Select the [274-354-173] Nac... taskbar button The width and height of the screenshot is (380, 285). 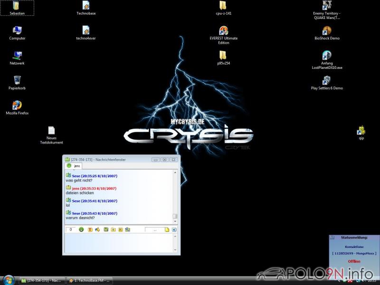pos(42,281)
